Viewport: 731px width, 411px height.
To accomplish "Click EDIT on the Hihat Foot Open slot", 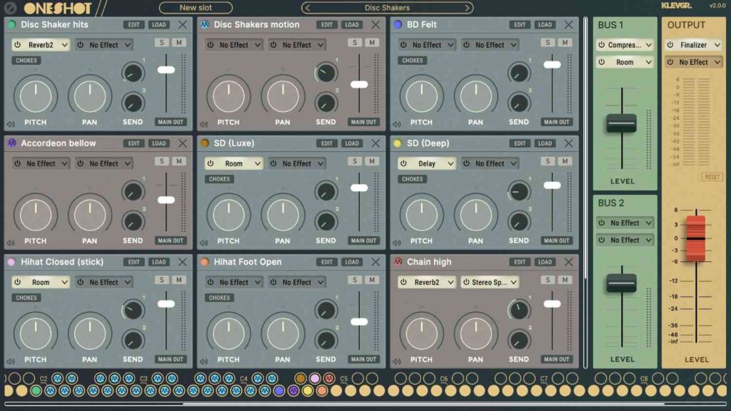I will coord(326,262).
